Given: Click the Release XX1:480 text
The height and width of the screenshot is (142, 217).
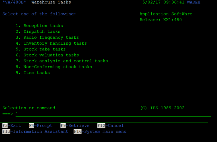Looking at the screenshot, I should pyautogui.click(x=161, y=20).
